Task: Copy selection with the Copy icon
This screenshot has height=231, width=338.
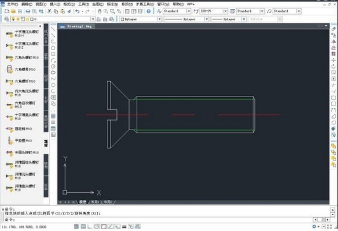Action: coord(56,11)
